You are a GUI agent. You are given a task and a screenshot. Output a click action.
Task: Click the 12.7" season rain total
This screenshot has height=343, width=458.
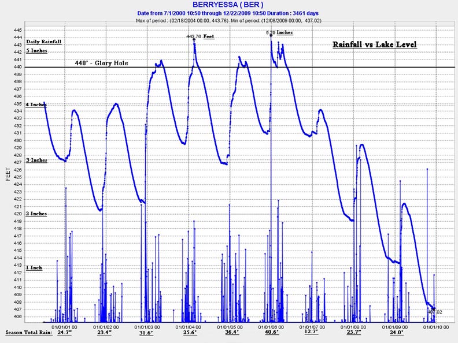click(313, 333)
